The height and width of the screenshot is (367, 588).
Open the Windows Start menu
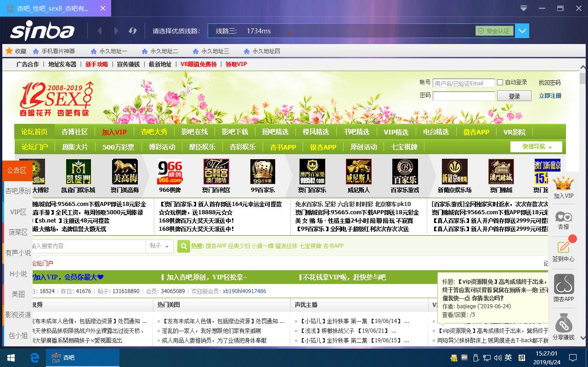(11, 358)
